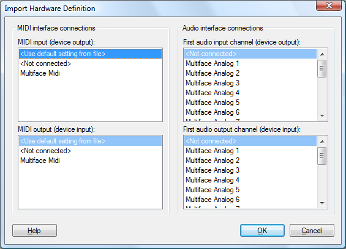Select Not connected in MIDI input list
The image size is (346, 249).
click(90, 63)
